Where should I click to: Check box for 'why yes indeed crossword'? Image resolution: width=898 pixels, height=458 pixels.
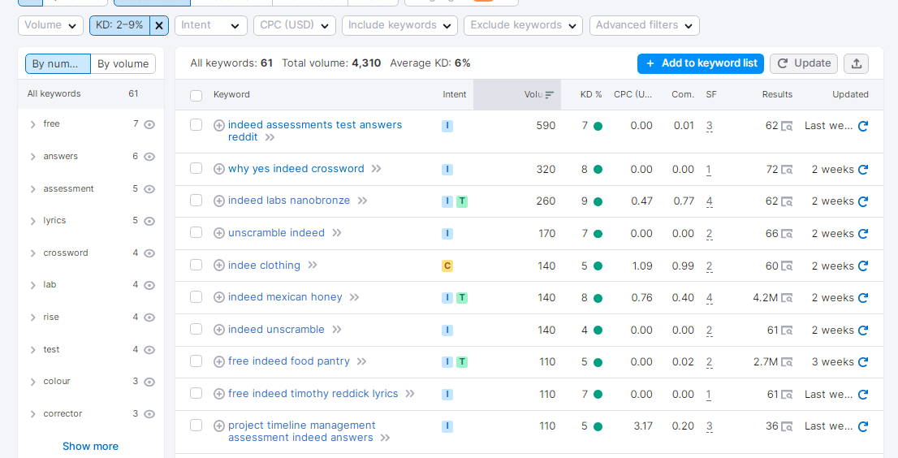(x=196, y=168)
